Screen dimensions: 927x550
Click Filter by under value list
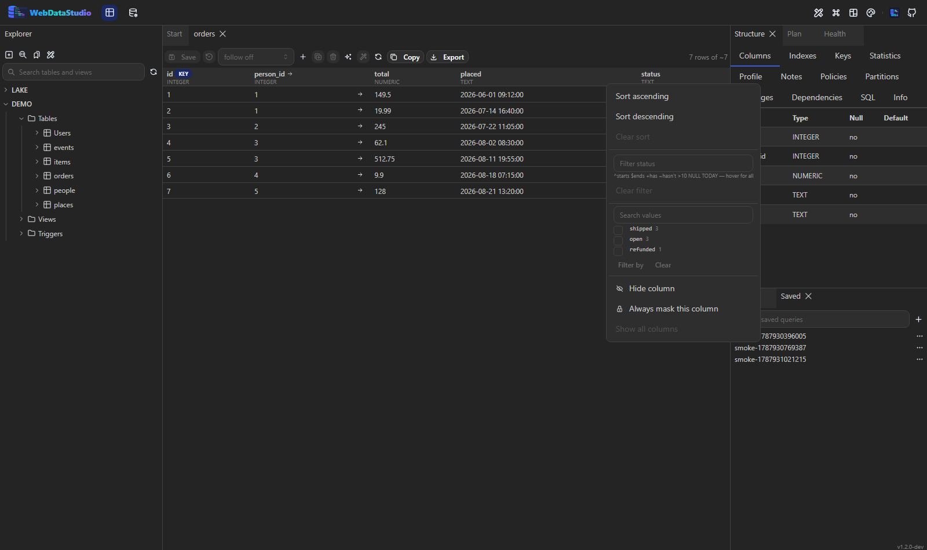tap(630, 265)
